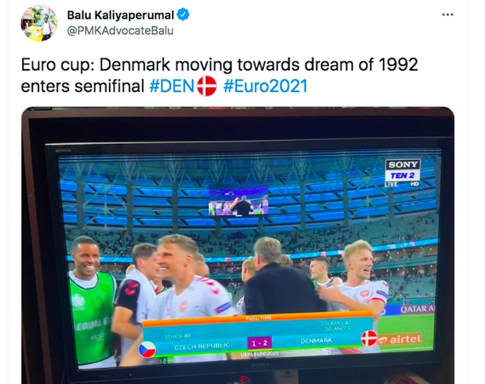The image size is (485, 384).
Task: Open the tweet's three-dot more menu
Action: 448,15
